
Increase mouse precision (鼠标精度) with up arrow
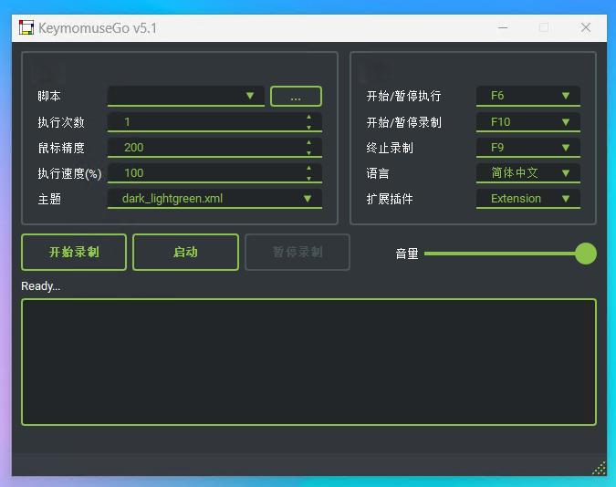[x=308, y=142]
